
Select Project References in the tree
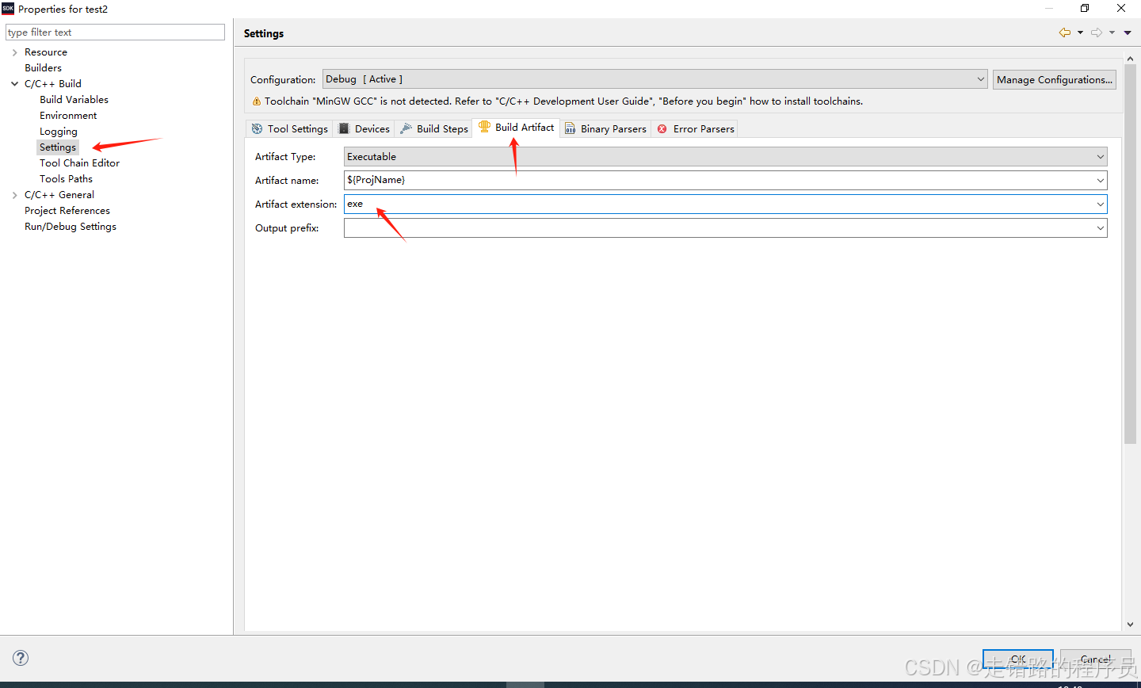click(x=67, y=211)
